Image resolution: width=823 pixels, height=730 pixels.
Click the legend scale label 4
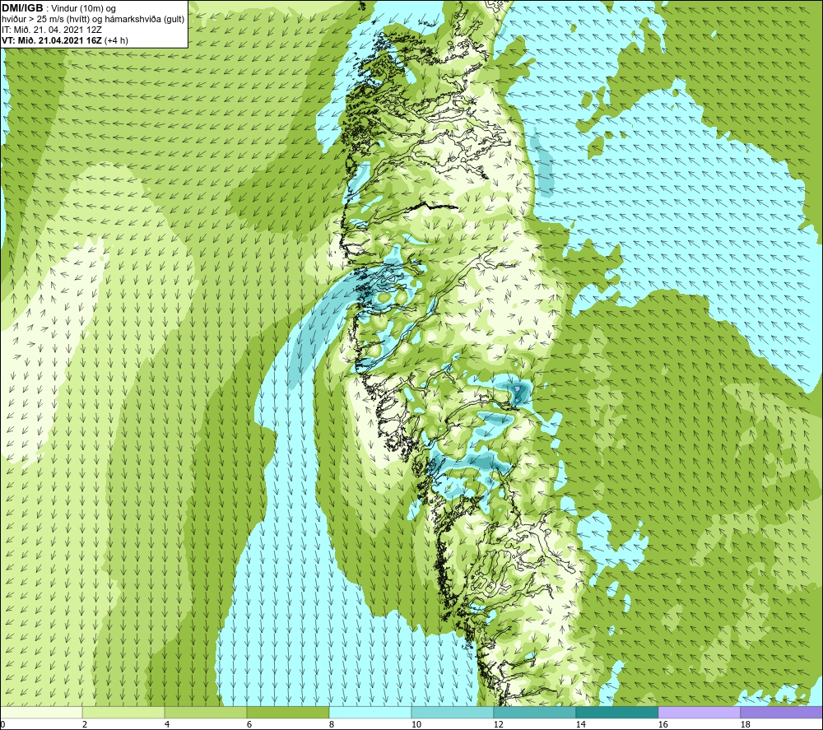pyautogui.click(x=167, y=725)
